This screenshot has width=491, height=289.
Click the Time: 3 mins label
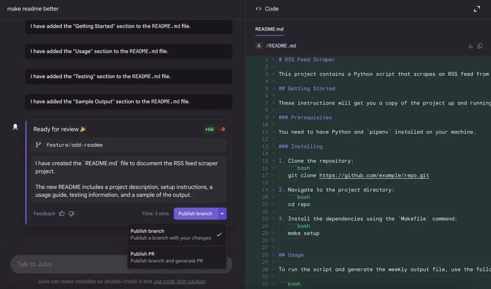155,214
